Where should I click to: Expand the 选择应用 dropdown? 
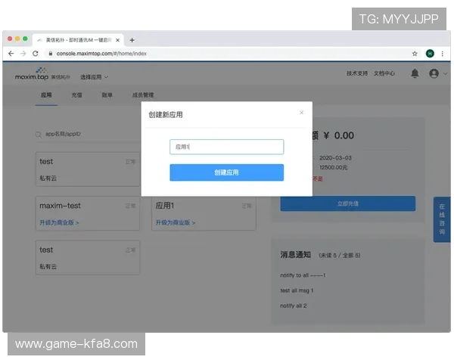pyautogui.click(x=94, y=77)
